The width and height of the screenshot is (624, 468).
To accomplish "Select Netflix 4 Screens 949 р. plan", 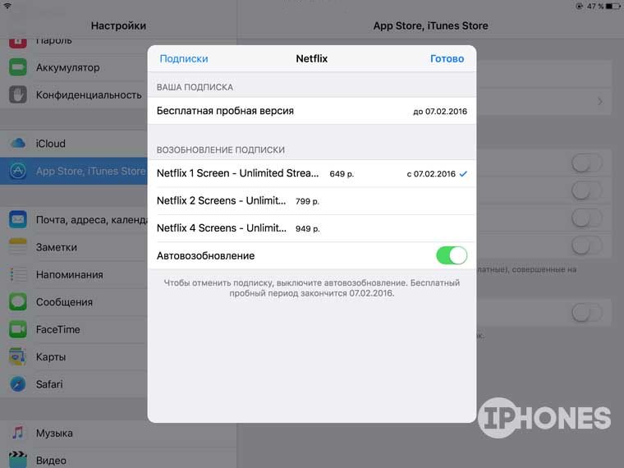I will pyautogui.click(x=312, y=228).
